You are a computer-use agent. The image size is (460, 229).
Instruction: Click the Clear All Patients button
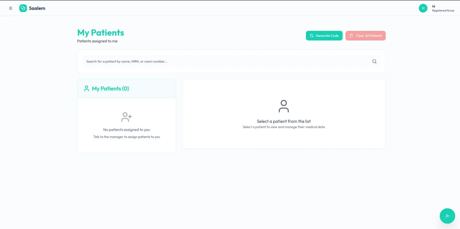click(x=365, y=36)
